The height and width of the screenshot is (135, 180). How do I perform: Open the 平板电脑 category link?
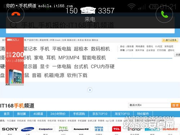(62, 49)
